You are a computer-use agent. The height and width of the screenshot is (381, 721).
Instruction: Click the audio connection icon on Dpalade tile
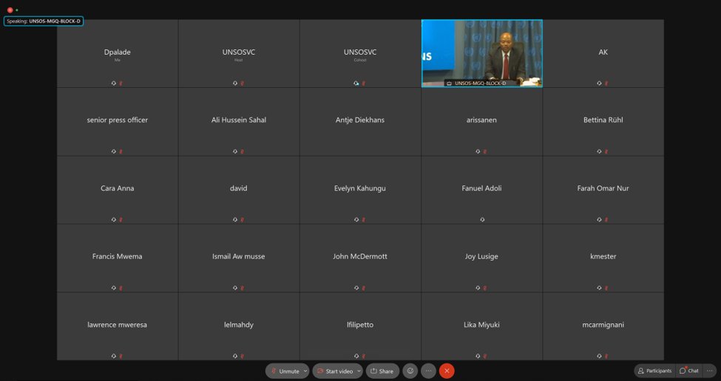point(114,83)
